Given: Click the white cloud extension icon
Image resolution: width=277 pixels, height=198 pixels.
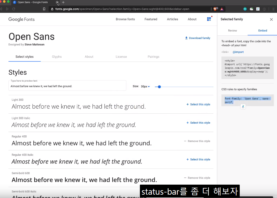Looking at the screenshot, I should (x=251, y=9).
